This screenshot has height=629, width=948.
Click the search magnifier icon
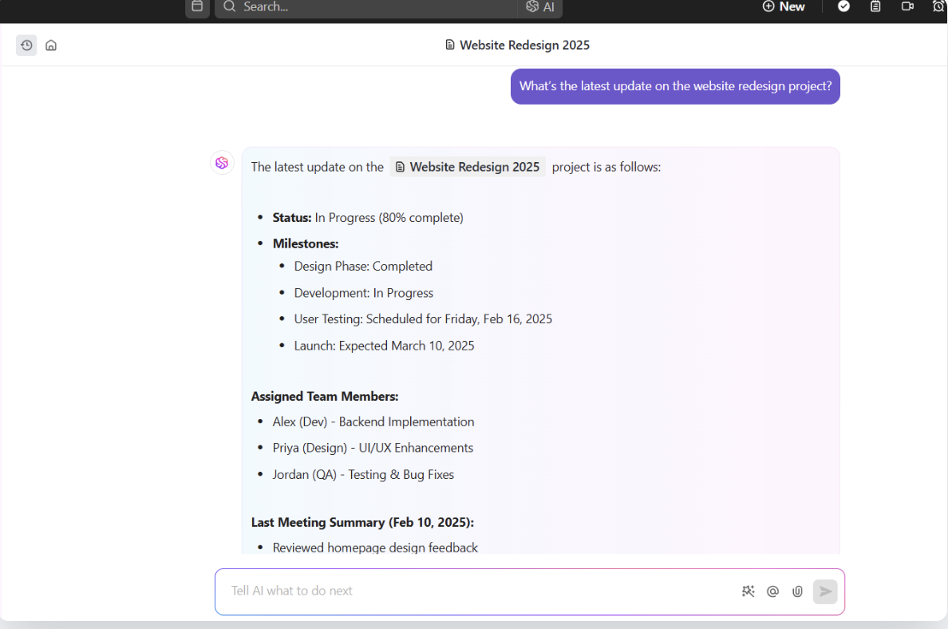(229, 6)
